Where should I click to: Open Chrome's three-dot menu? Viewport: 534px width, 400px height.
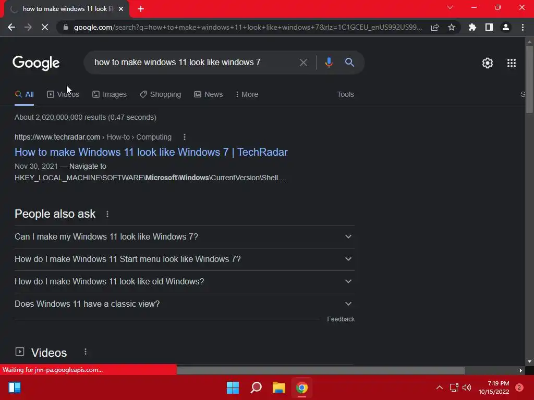[x=523, y=27]
